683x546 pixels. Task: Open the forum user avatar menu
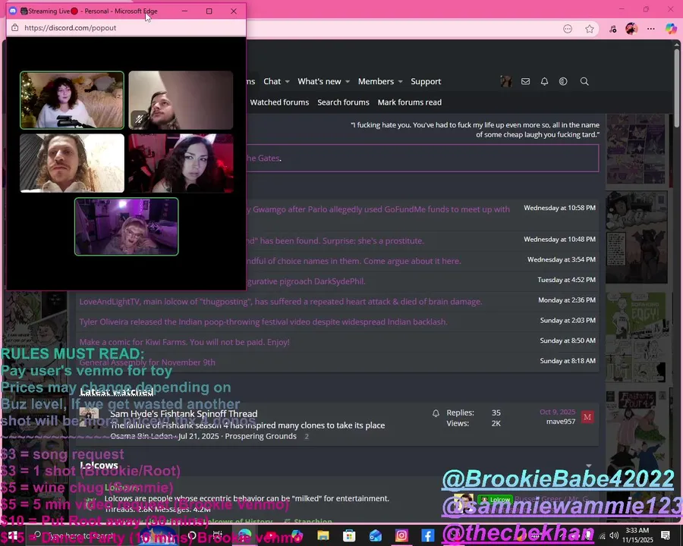click(x=506, y=81)
